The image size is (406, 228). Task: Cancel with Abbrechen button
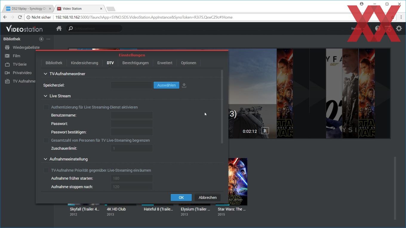(207, 198)
